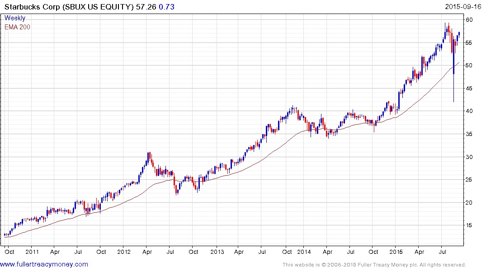Click the 2015 year label on the time axis
The image size is (486, 271).
[396, 252]
